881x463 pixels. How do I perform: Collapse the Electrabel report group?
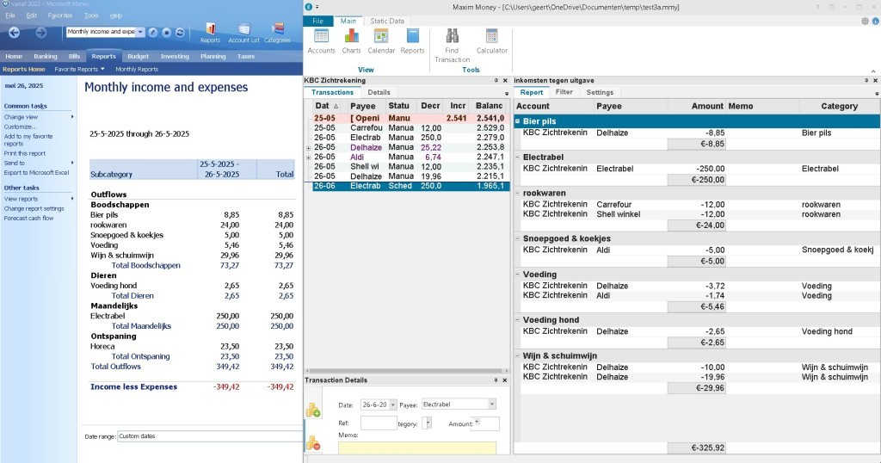[x=517, y=157]
